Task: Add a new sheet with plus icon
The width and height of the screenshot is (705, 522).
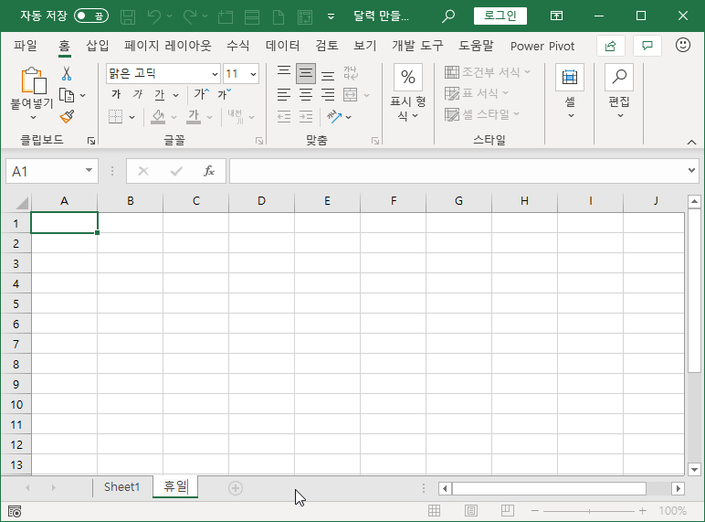Action: pyautogui.click(x=236, y=488)
